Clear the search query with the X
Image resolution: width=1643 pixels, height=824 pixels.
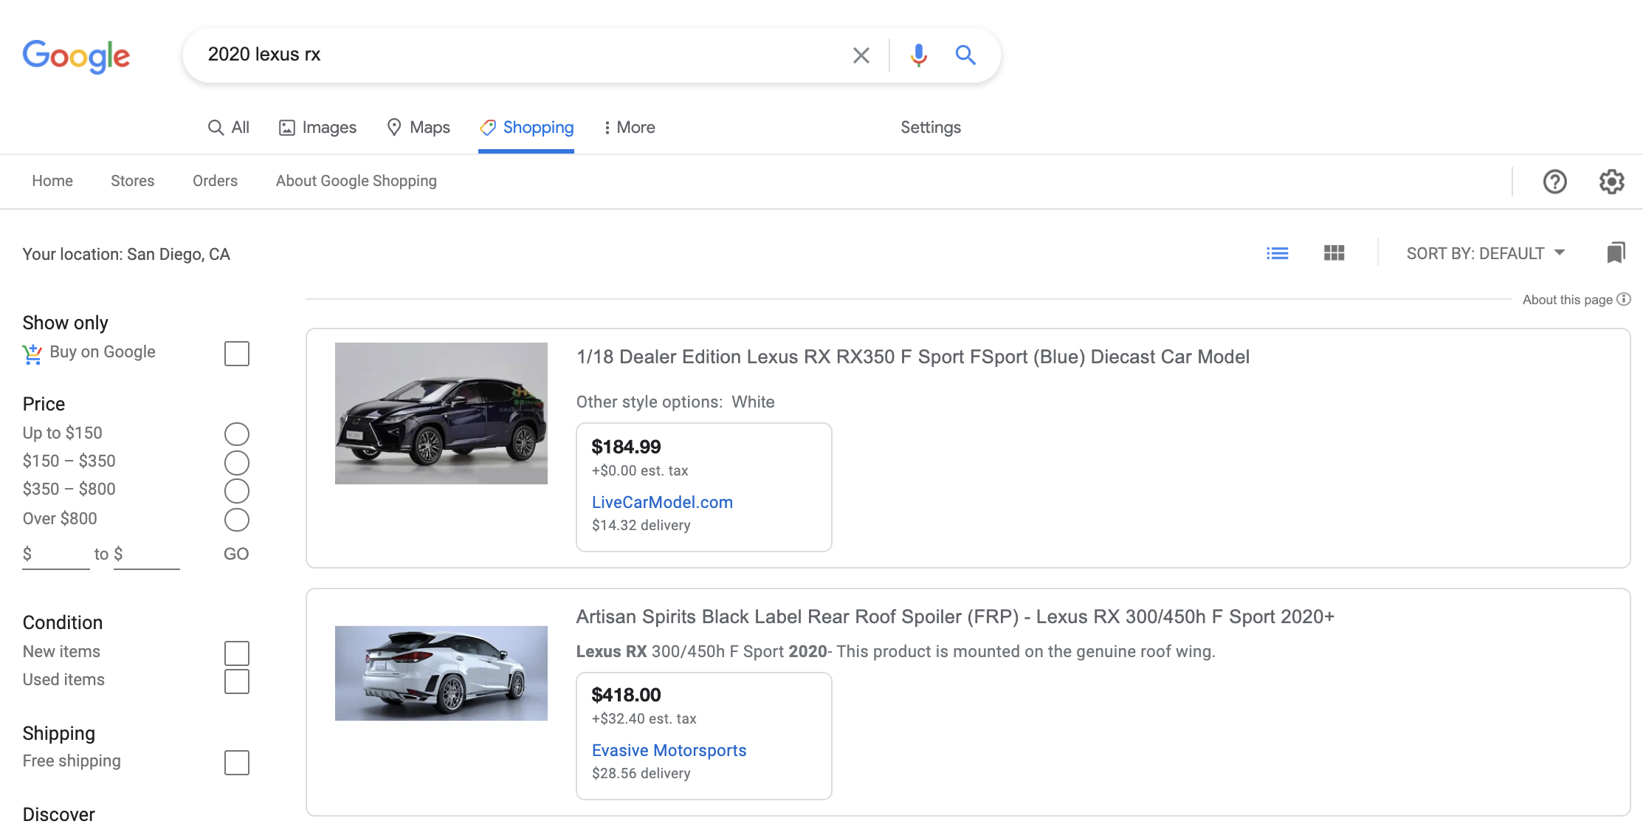click(861, 54)
